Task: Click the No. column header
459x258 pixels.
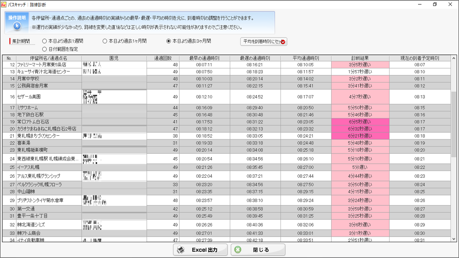Action: [9, 58]
